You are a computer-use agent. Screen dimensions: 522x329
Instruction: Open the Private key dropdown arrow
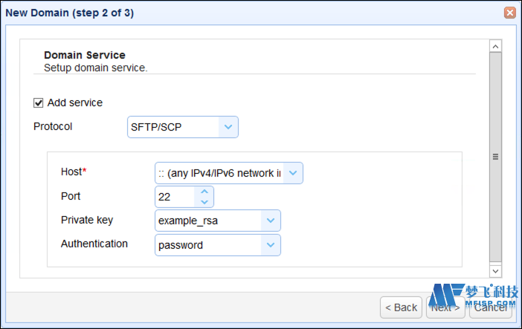(271, 221)
